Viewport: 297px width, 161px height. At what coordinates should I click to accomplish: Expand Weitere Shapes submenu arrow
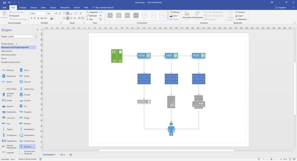tap(17, 44)
